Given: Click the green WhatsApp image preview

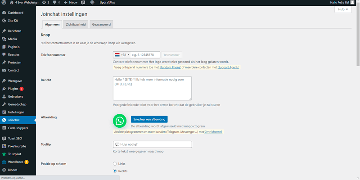Looking at the screenshot, I should tap(119, 121).
